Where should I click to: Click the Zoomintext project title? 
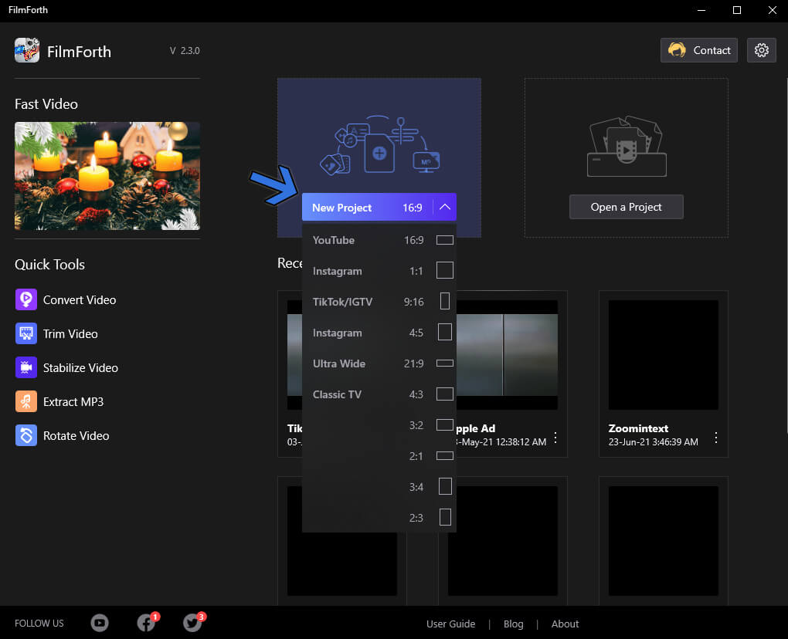pos(638,428)
